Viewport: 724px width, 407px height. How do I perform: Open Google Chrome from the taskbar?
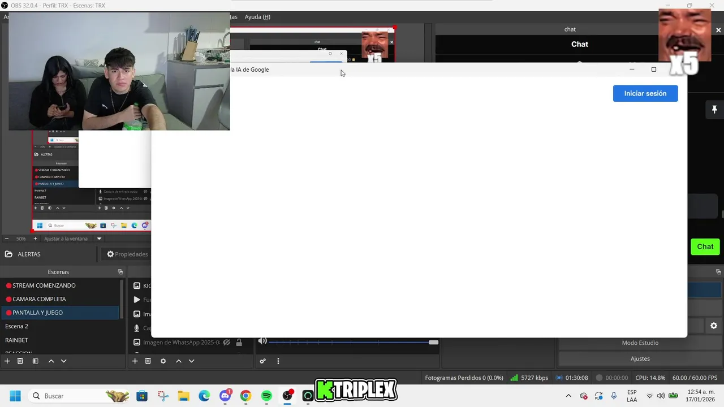coord(245,396)
